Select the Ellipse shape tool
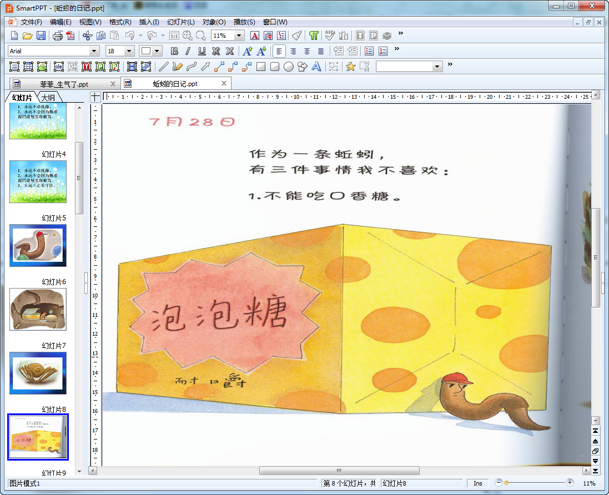Image resolution: width=609 pixels, height=495 pixels. (x=288, y=67)
